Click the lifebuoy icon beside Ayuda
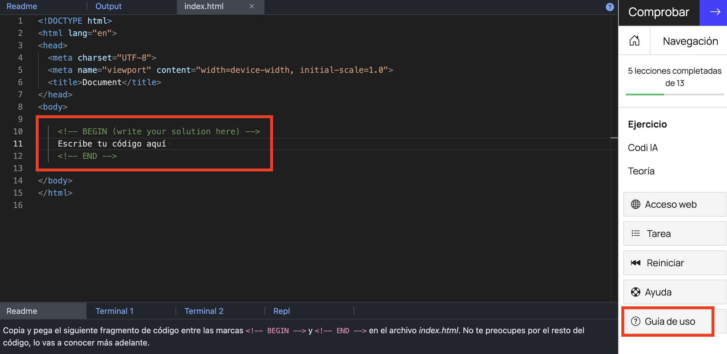Viewport: 727px width, 354px height. pos(635,292)
